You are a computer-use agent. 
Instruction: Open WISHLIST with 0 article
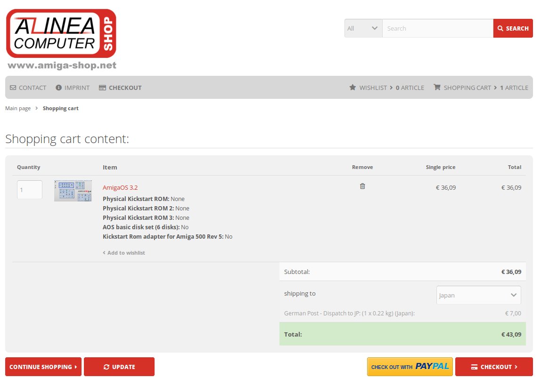click(386, 88)
